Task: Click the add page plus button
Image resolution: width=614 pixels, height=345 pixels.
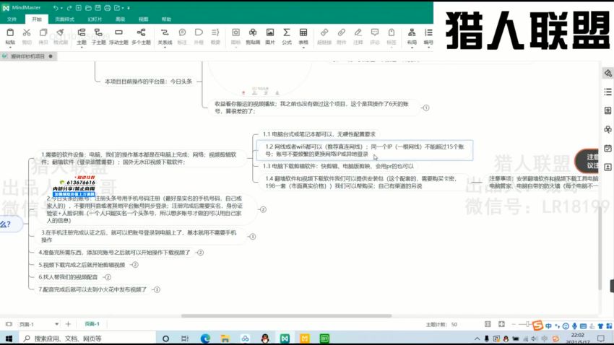Action: 68,324
